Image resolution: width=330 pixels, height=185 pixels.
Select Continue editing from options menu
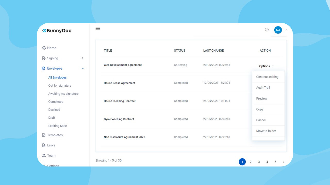click(x=267, y=77)
